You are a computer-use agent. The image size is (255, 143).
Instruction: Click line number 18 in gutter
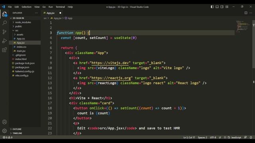50,108
